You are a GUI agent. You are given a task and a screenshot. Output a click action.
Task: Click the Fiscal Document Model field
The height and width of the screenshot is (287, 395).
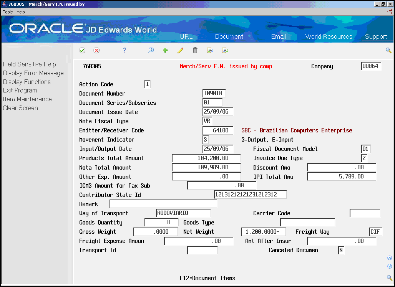pyautogui.click(x=366, y=148)
